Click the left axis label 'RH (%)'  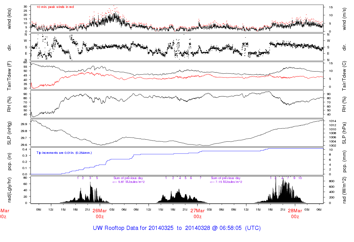(x=9, y=104)
